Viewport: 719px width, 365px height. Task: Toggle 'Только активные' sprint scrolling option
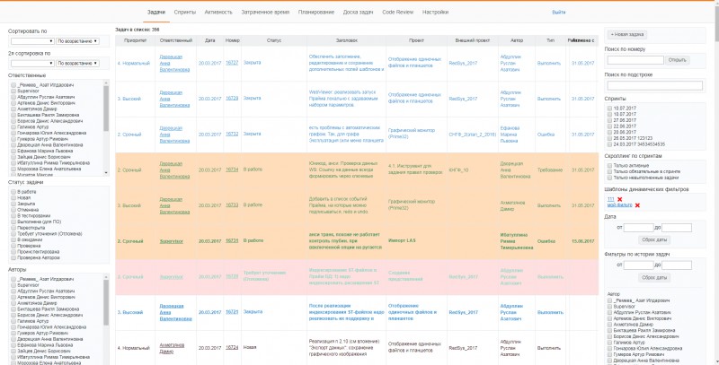[x=610, y=165]
